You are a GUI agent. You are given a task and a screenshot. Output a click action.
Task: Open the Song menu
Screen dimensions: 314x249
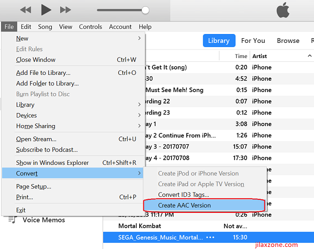45,27
